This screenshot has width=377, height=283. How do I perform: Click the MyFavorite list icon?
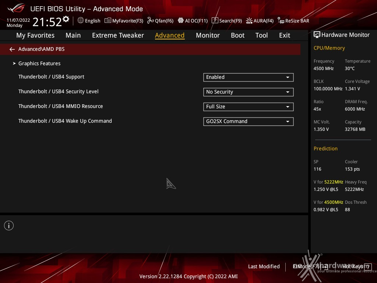click(108, 21)
